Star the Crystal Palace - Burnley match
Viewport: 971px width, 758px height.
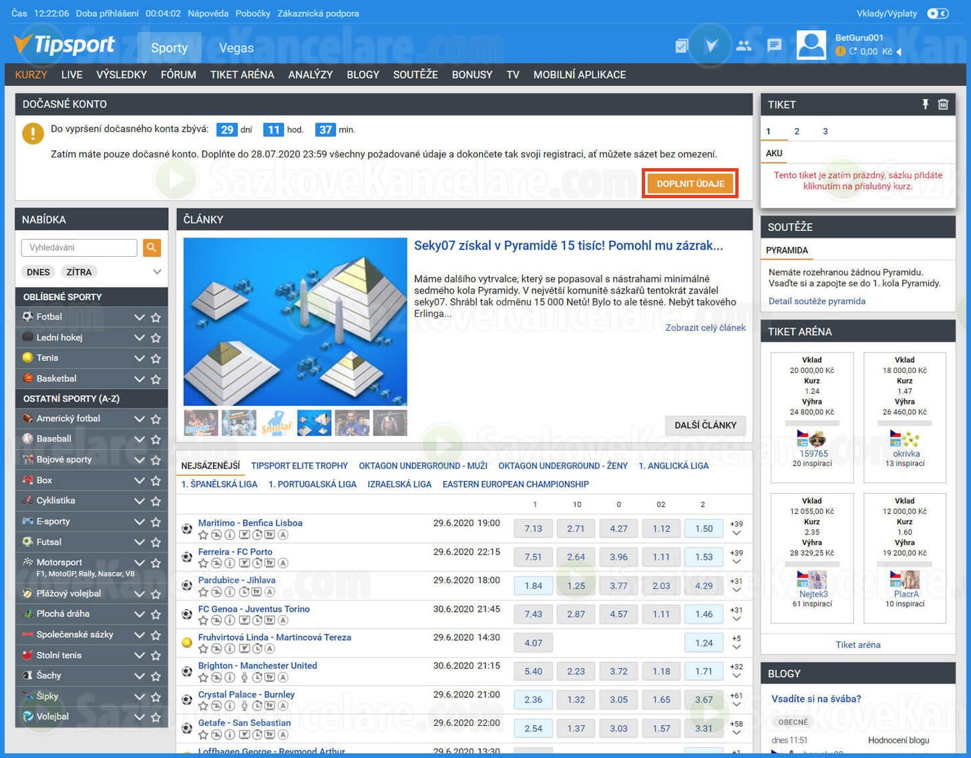point(203,706)
